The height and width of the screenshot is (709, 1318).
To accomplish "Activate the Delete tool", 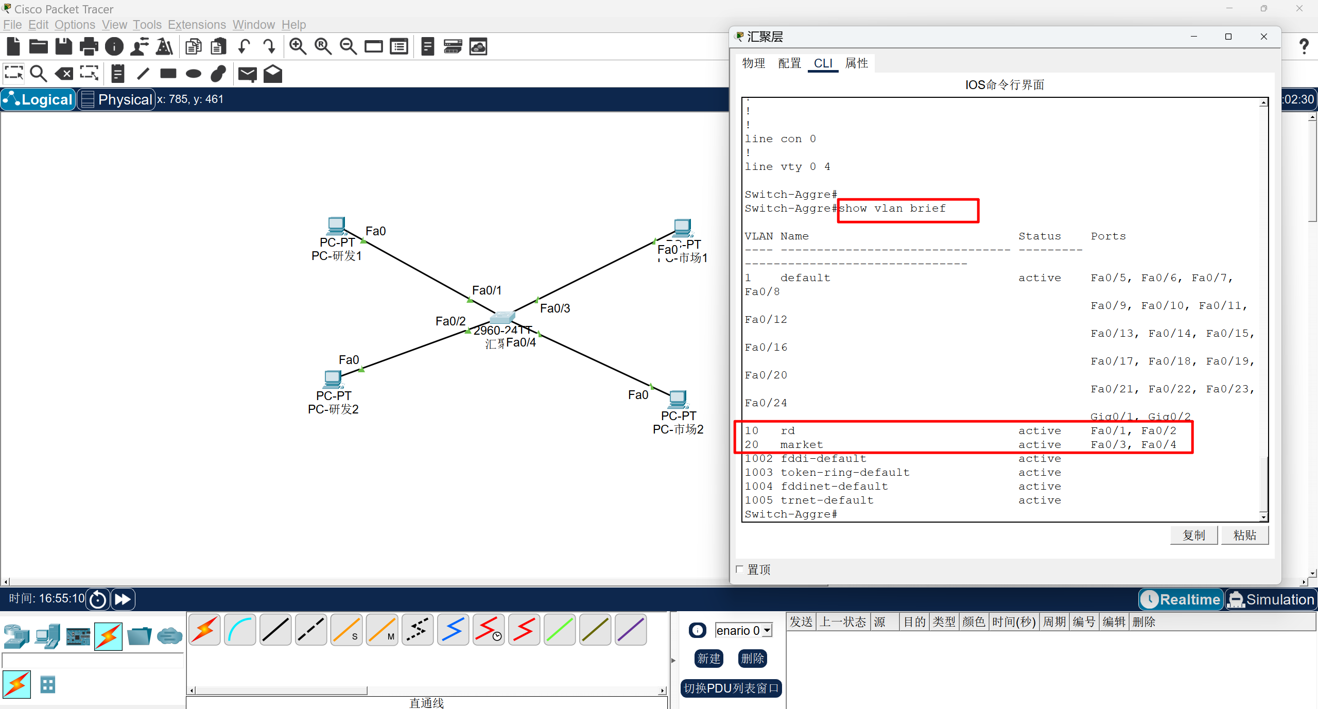I will pos(64,74).
